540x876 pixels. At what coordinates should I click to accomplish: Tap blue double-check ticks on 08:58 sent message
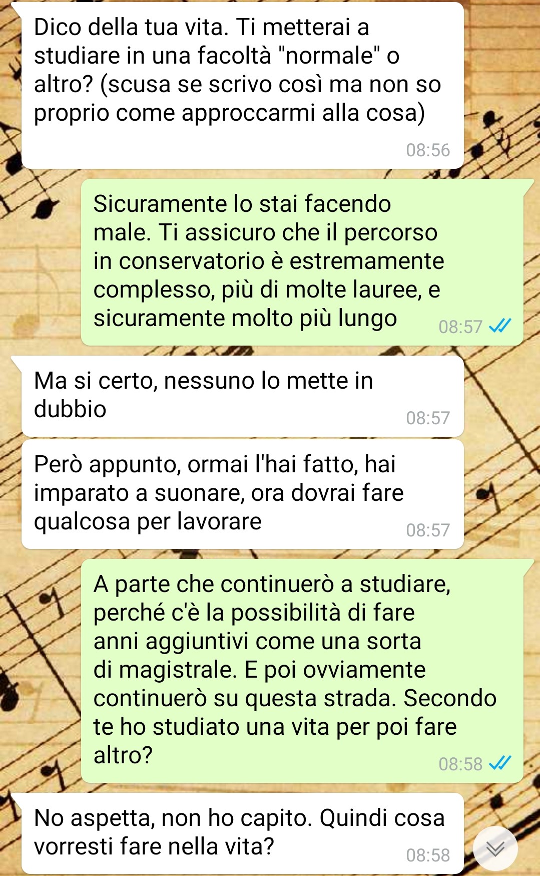coord(500,763)
